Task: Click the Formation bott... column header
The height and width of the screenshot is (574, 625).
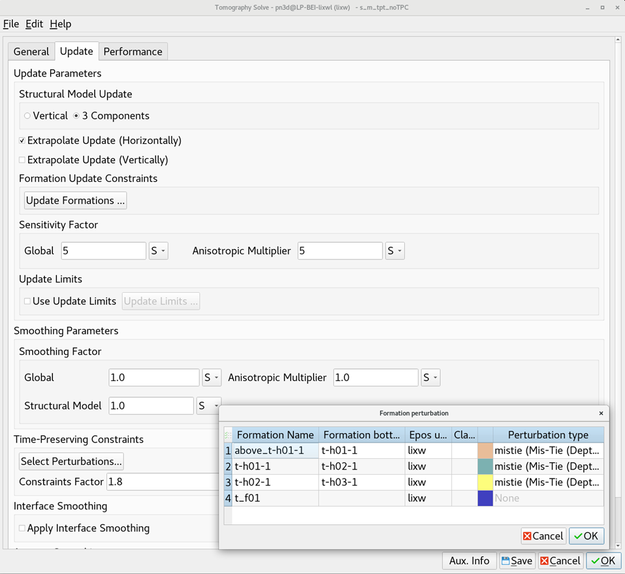Action: click(362, 435)
